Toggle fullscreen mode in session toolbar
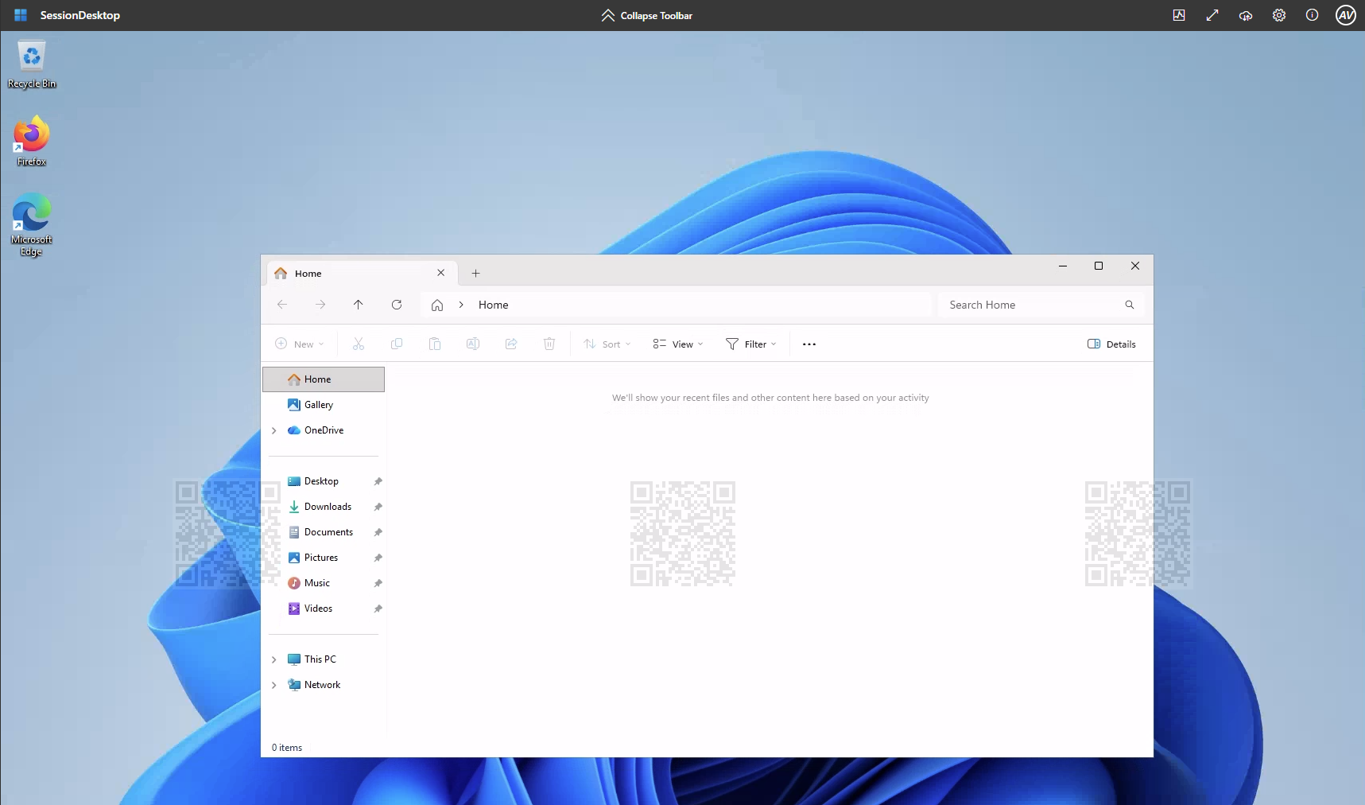 pos(1212,15)
